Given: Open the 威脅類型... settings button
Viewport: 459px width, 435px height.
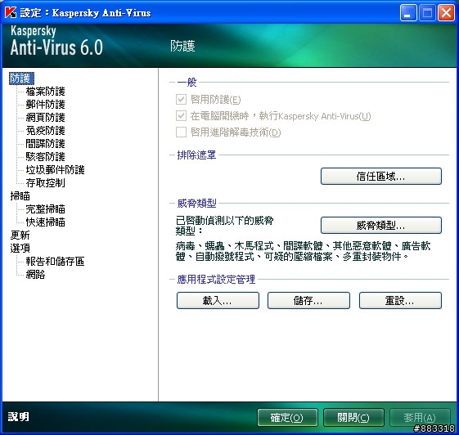Looking at the screenshot, I should (x=380, y=225).
